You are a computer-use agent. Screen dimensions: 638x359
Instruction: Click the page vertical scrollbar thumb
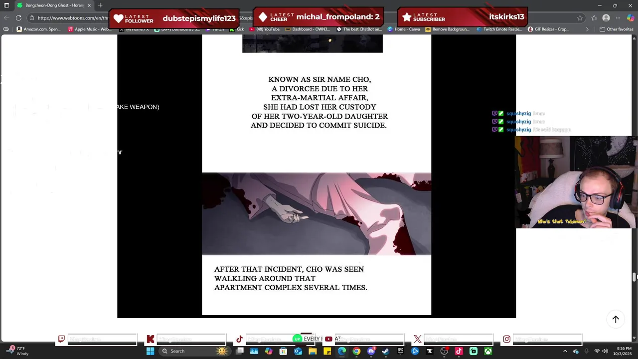[x=635, y=277]
